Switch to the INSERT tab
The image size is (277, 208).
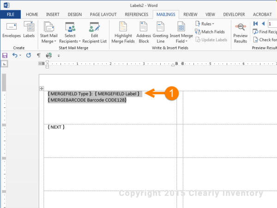(x=53, y=14)
